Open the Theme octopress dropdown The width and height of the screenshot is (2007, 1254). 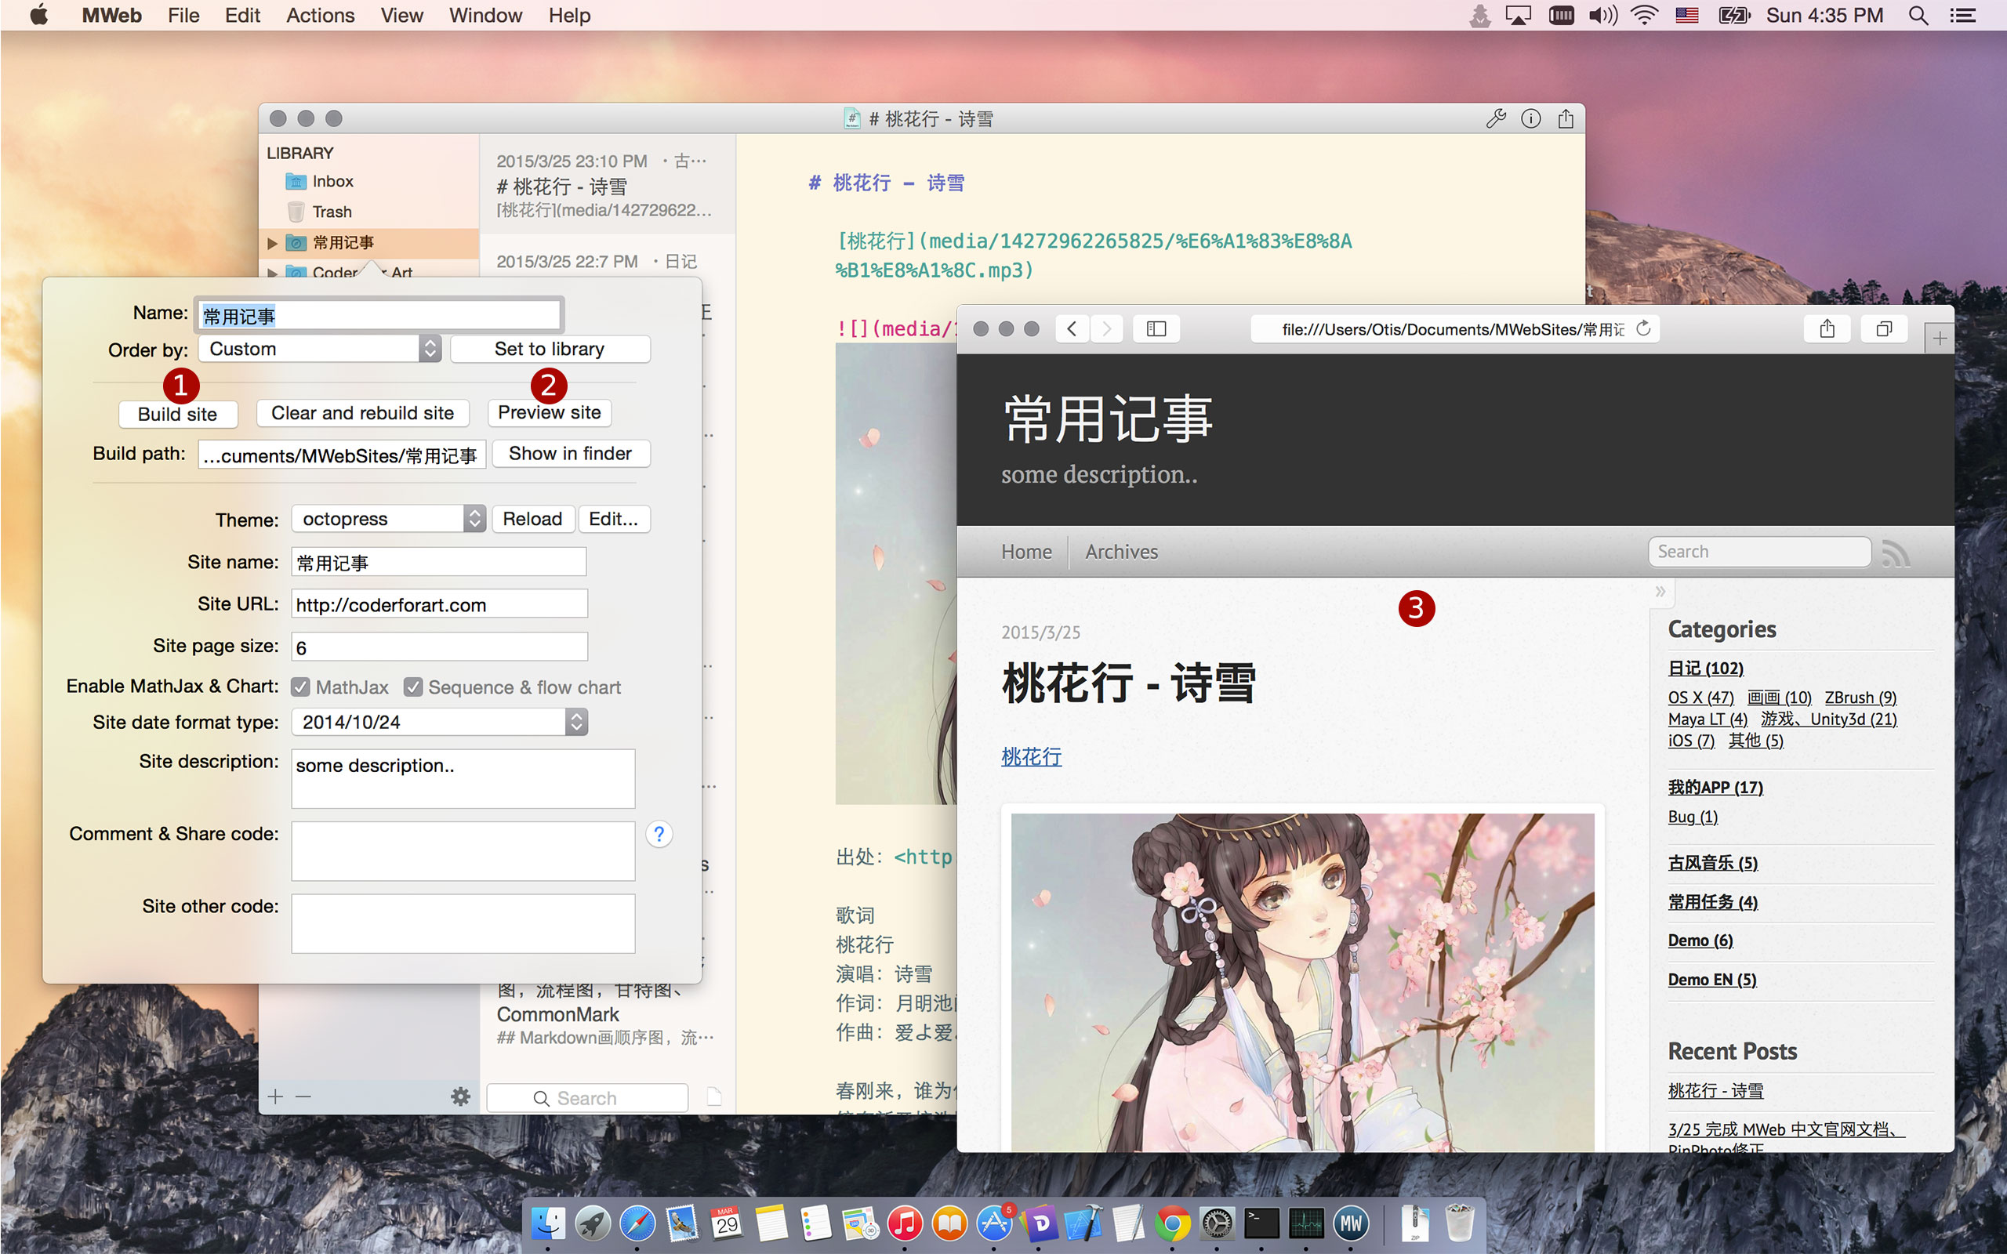click(x=388, y=519)
